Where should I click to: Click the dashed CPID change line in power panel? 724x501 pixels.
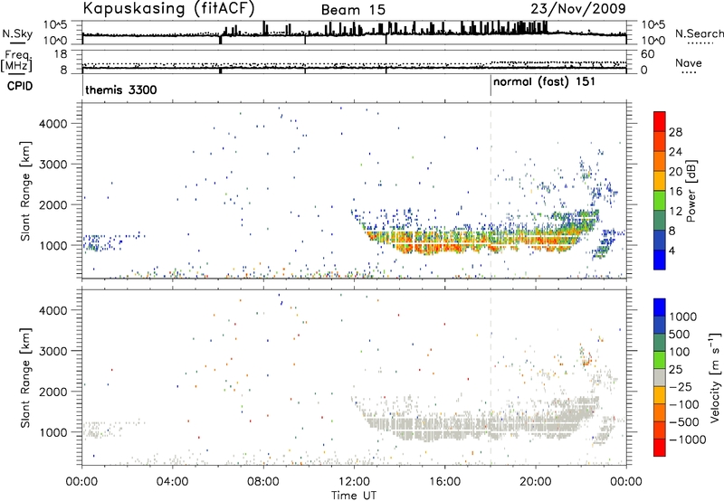[x=491, y=191]
